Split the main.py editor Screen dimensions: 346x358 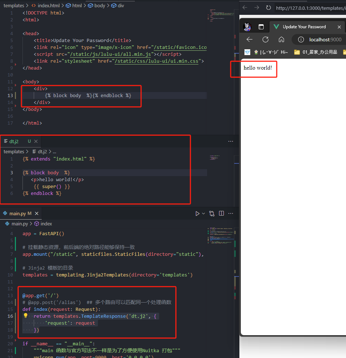point(221,213)
